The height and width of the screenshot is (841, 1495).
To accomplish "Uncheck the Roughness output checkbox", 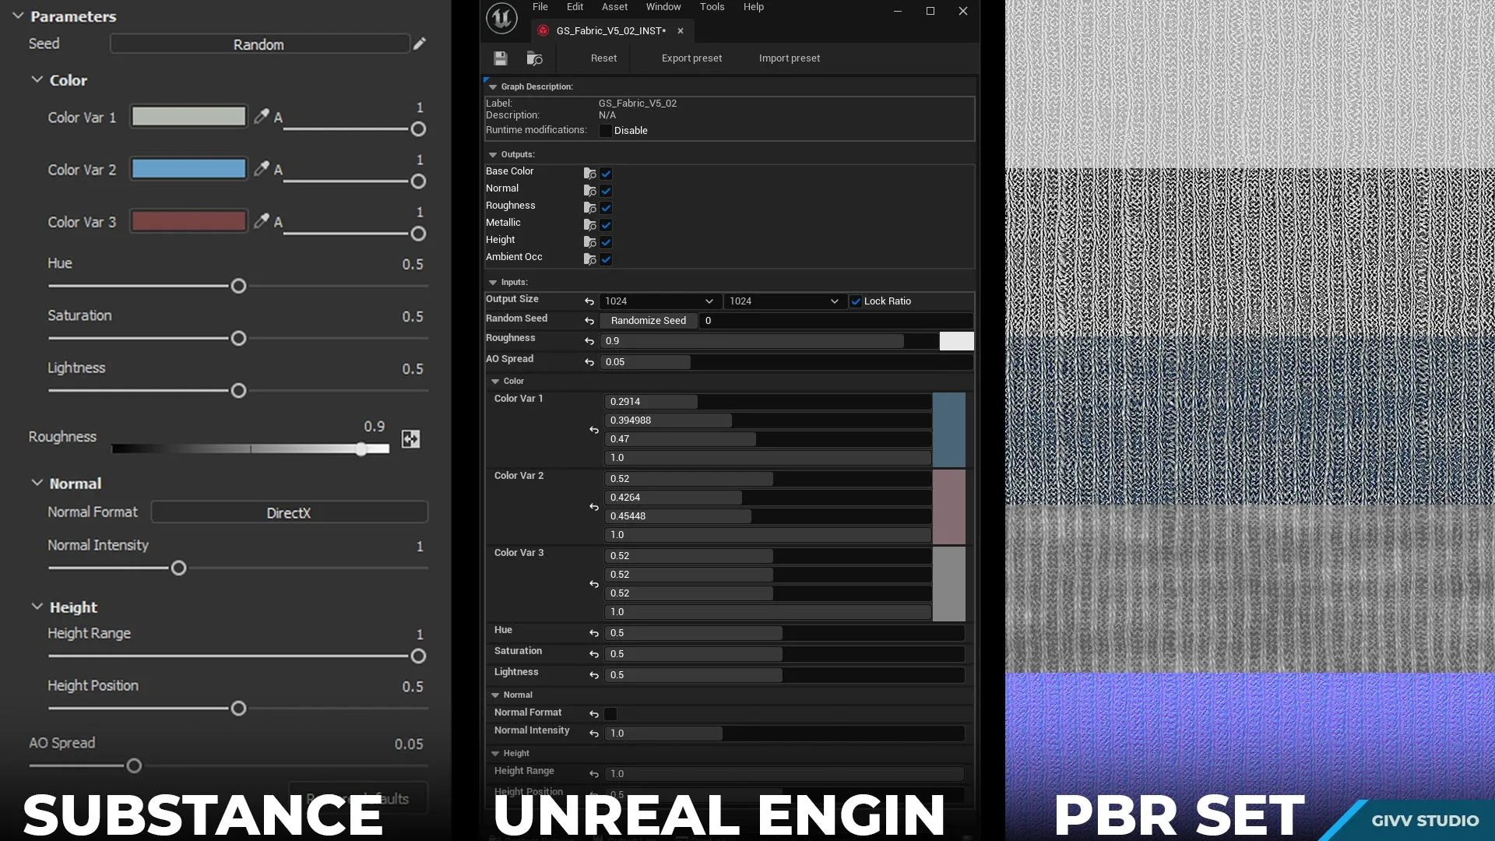I will point(606,208).
